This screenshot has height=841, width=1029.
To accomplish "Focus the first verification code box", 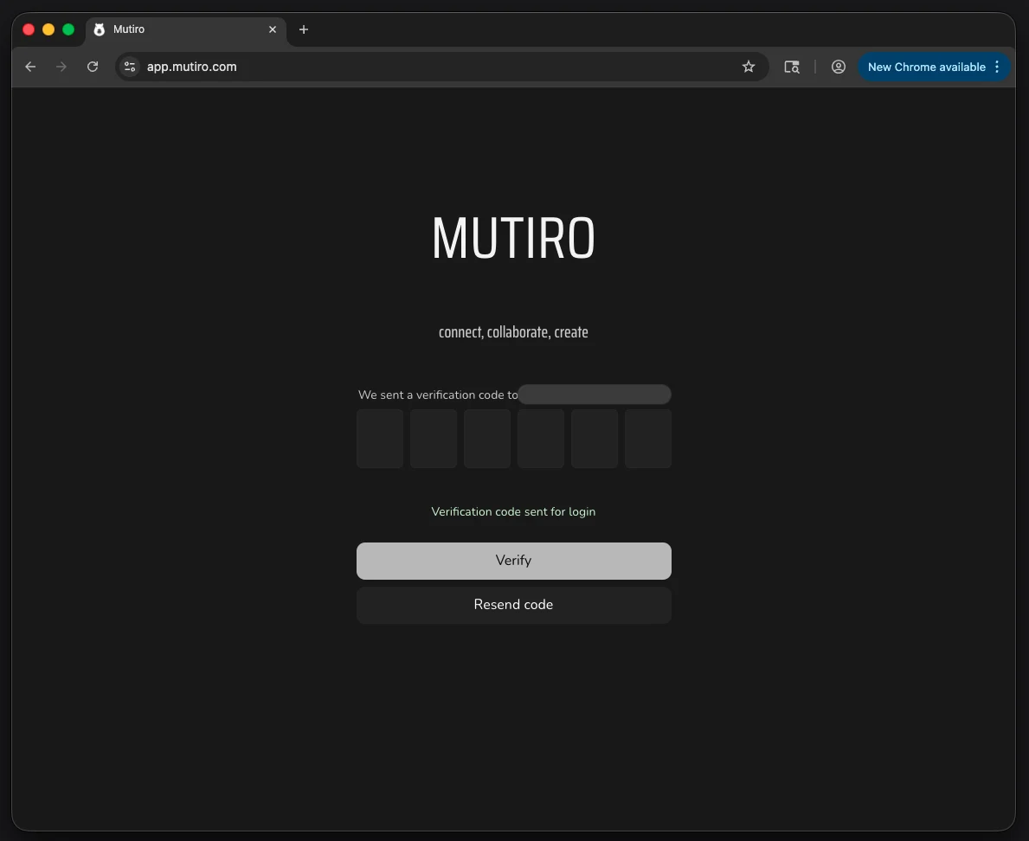I will [x=380, y=439].
